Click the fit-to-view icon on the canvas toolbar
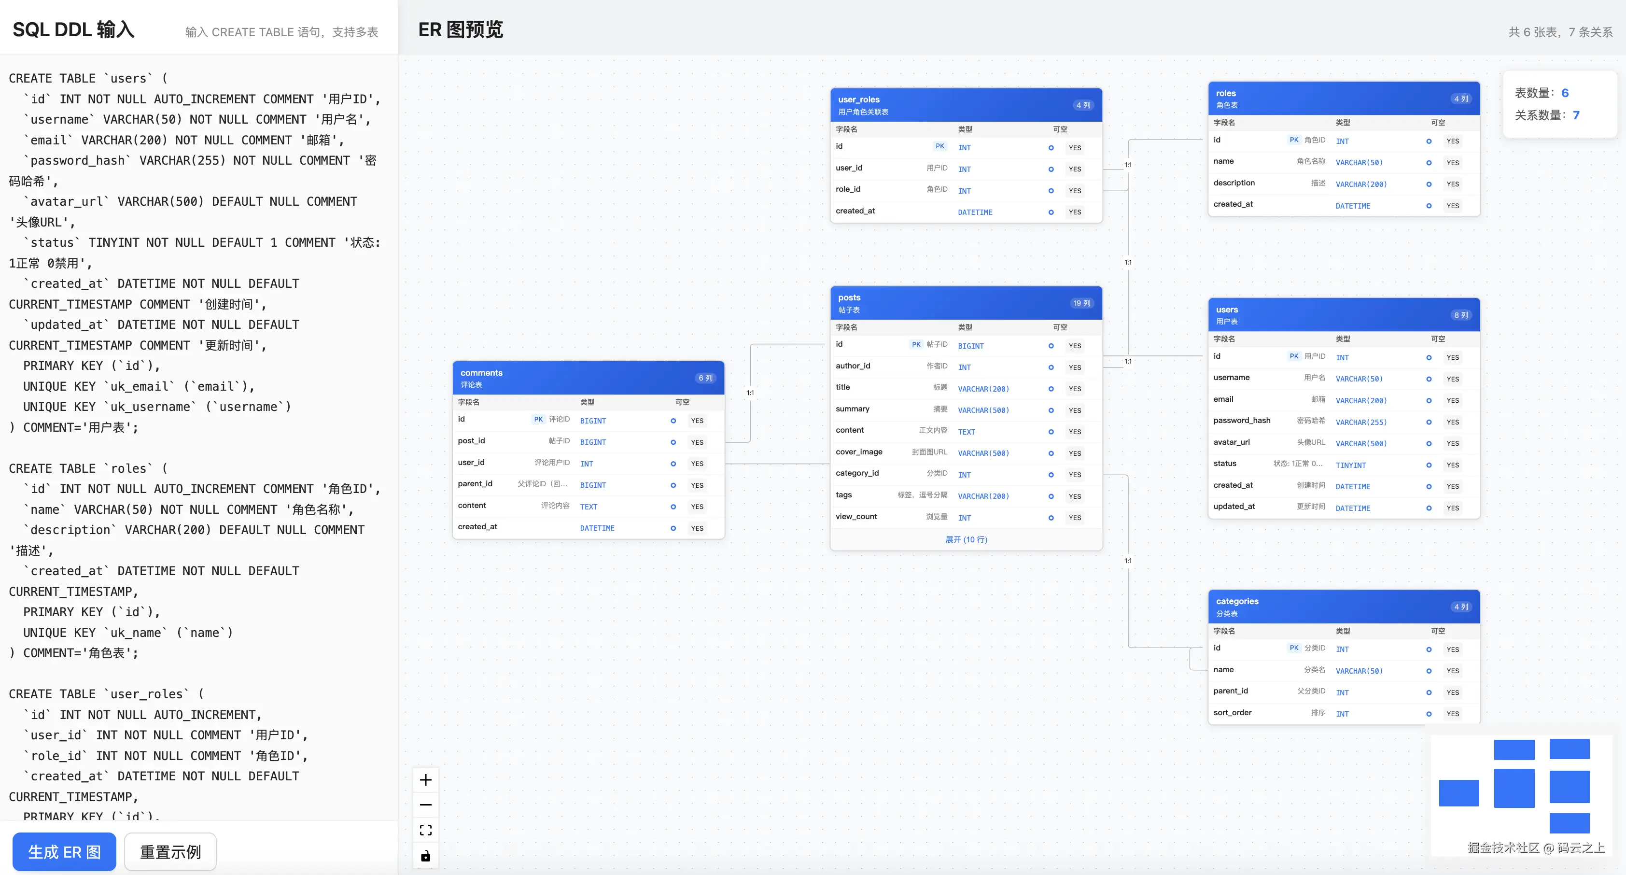Viewport: 1626px width, 875px height. pyautogui.click(x=426, y=830)
